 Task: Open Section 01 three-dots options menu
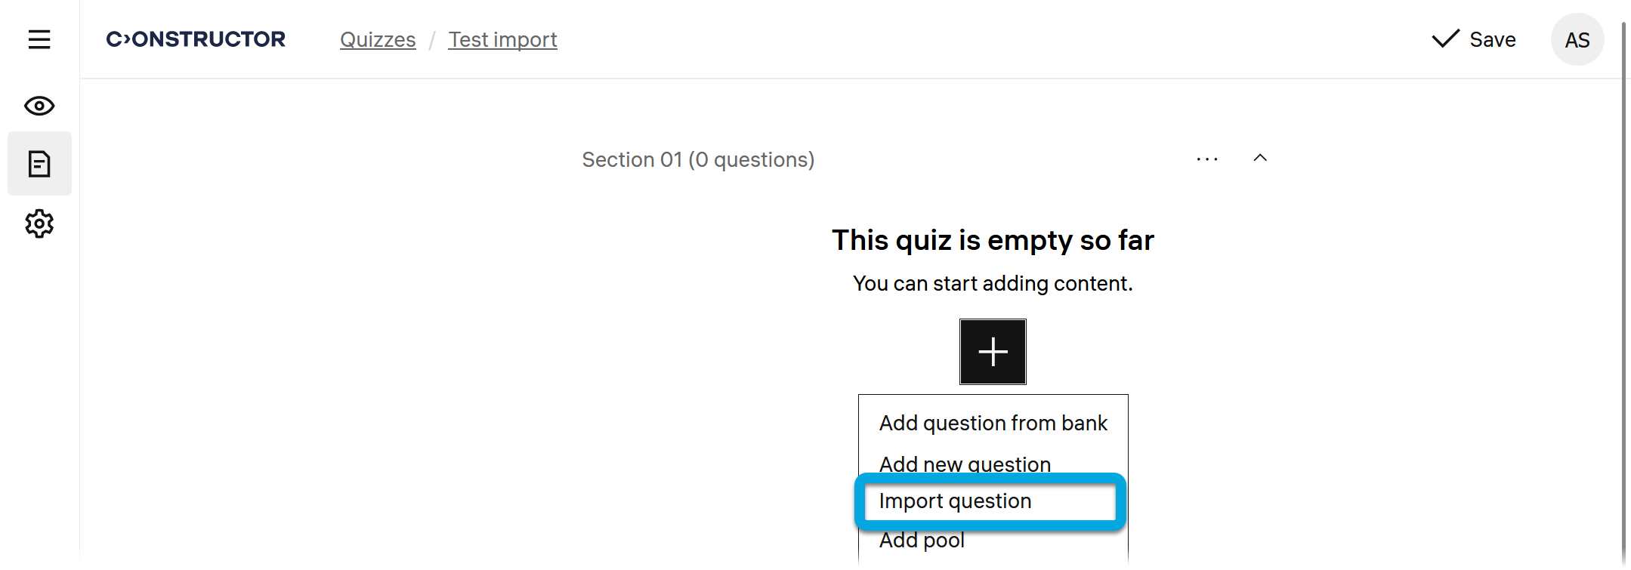point(1207,159)
